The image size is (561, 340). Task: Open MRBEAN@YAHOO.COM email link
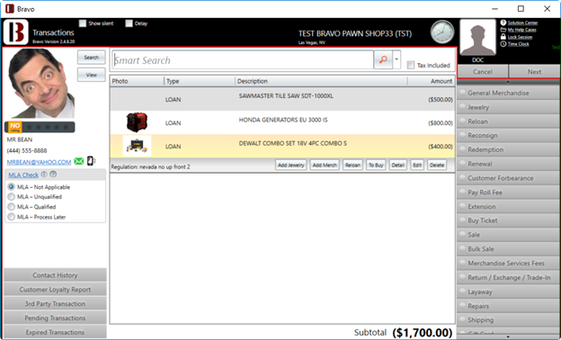(39, 162)
